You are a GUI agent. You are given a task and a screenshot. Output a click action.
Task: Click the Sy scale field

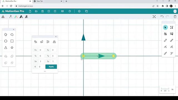click(54, 61)
